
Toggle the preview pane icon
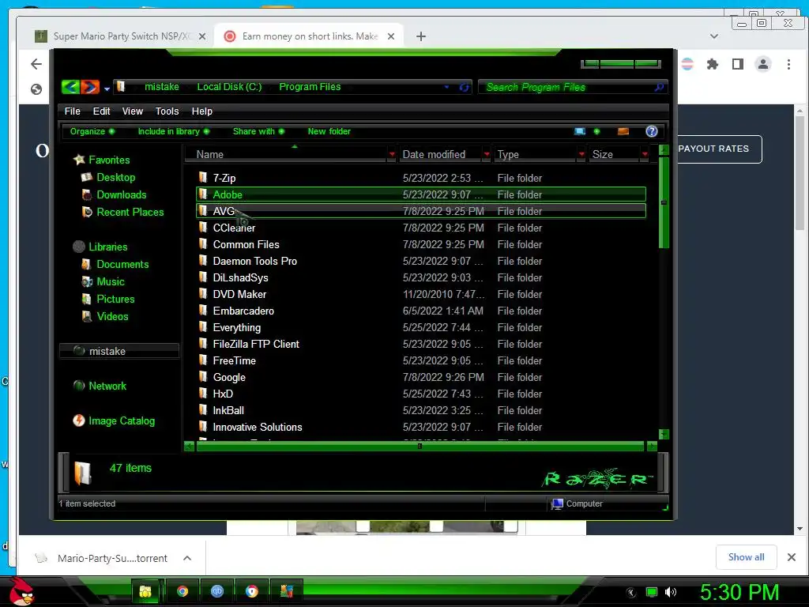pos(623,131)
